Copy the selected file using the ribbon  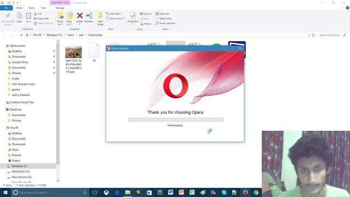pos(19,18)
